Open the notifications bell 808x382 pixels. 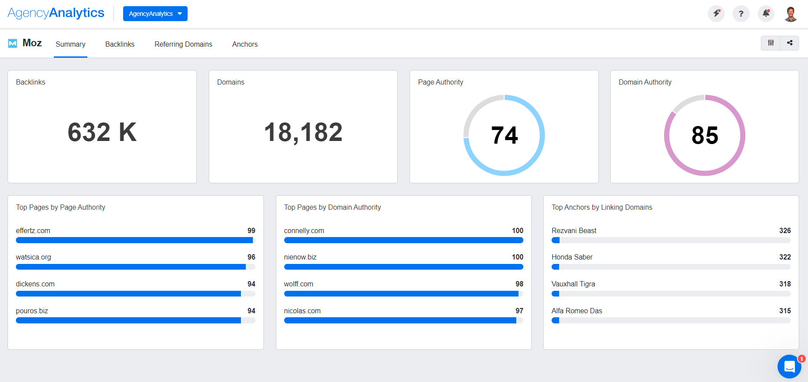pos(766,14)
